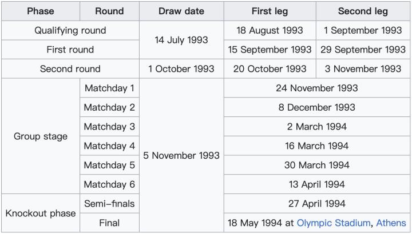Click the Draw date column header
The image size is (412, 234).
181,11
